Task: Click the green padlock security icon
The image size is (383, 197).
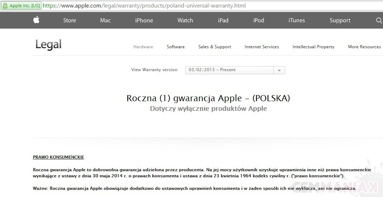Action: [5, 6]
